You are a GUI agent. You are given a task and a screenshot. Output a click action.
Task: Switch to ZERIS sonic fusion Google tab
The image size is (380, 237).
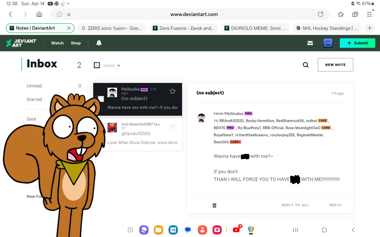(x=112, y=28)
